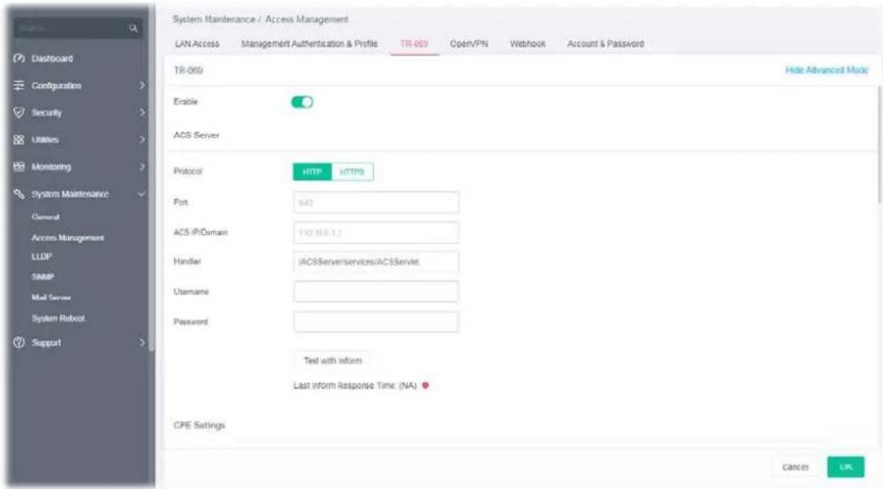The image size is (883, 489).
Task: Click the Port input field
Action: (376, 202)
